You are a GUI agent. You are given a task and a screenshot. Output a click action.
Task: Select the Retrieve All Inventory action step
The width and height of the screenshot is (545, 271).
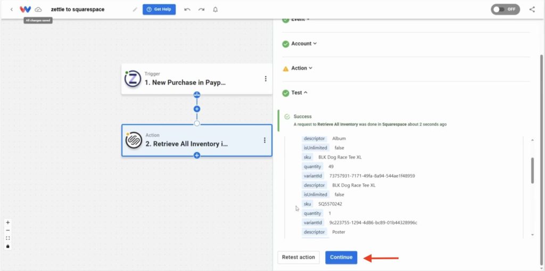[197, 140]
